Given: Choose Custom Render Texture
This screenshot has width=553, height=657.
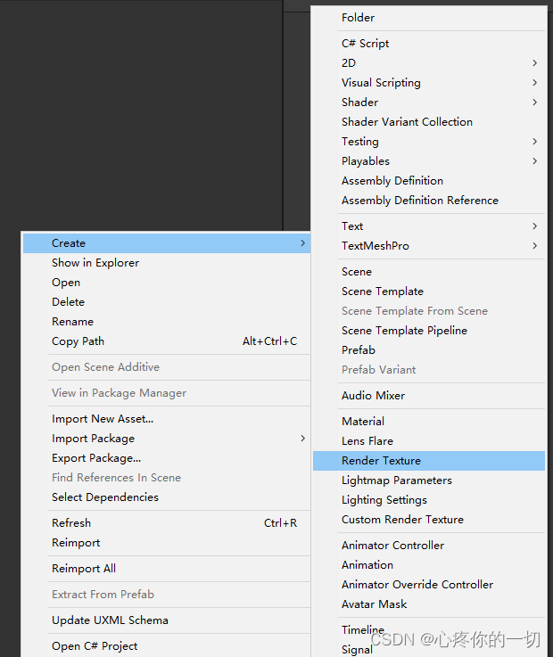Looking at the screenshot, I should point(402,520).
